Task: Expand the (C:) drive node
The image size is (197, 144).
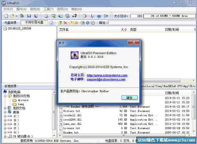Action: (5, 116)
